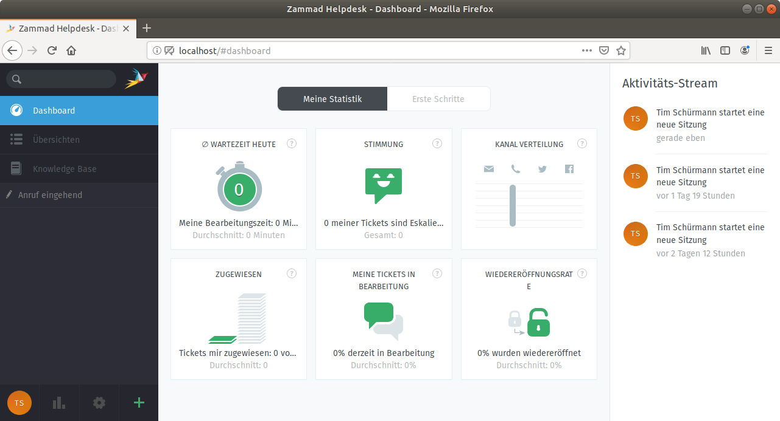Go to Firefox home page

pyautogui.click(x=71, y=50)
